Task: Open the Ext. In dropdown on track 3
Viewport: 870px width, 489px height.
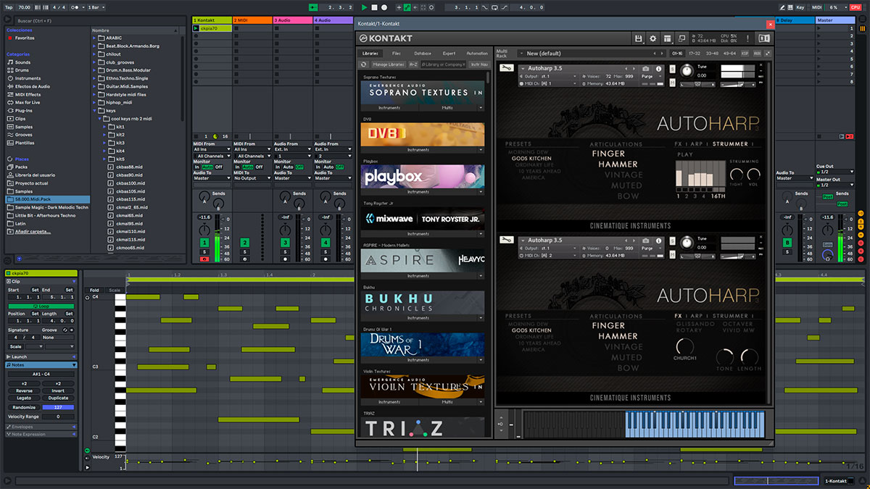Action: point(293,149)
